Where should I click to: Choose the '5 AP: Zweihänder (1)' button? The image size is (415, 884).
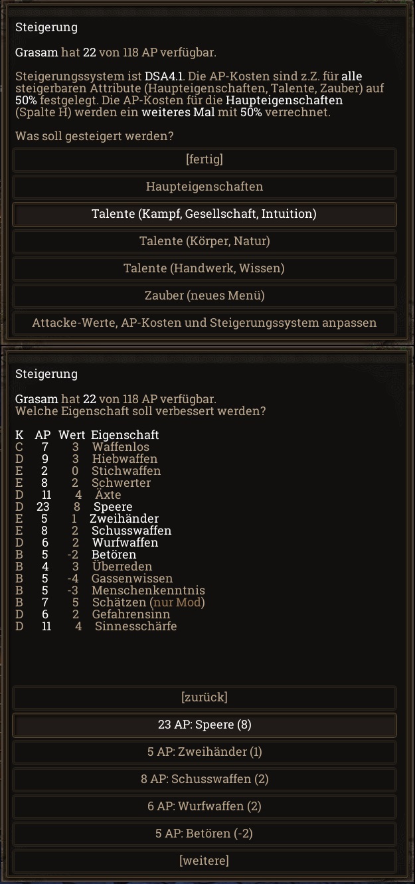pyautogui.click(x=205, y=752)
